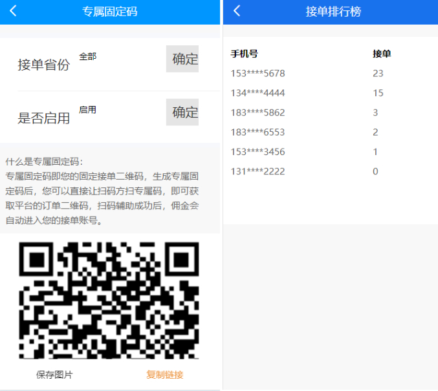The width and height of the screenshot is (438, 391).
Task: Click the 是否启用 label
Action: pyautogui.click(x=44, y=118)
